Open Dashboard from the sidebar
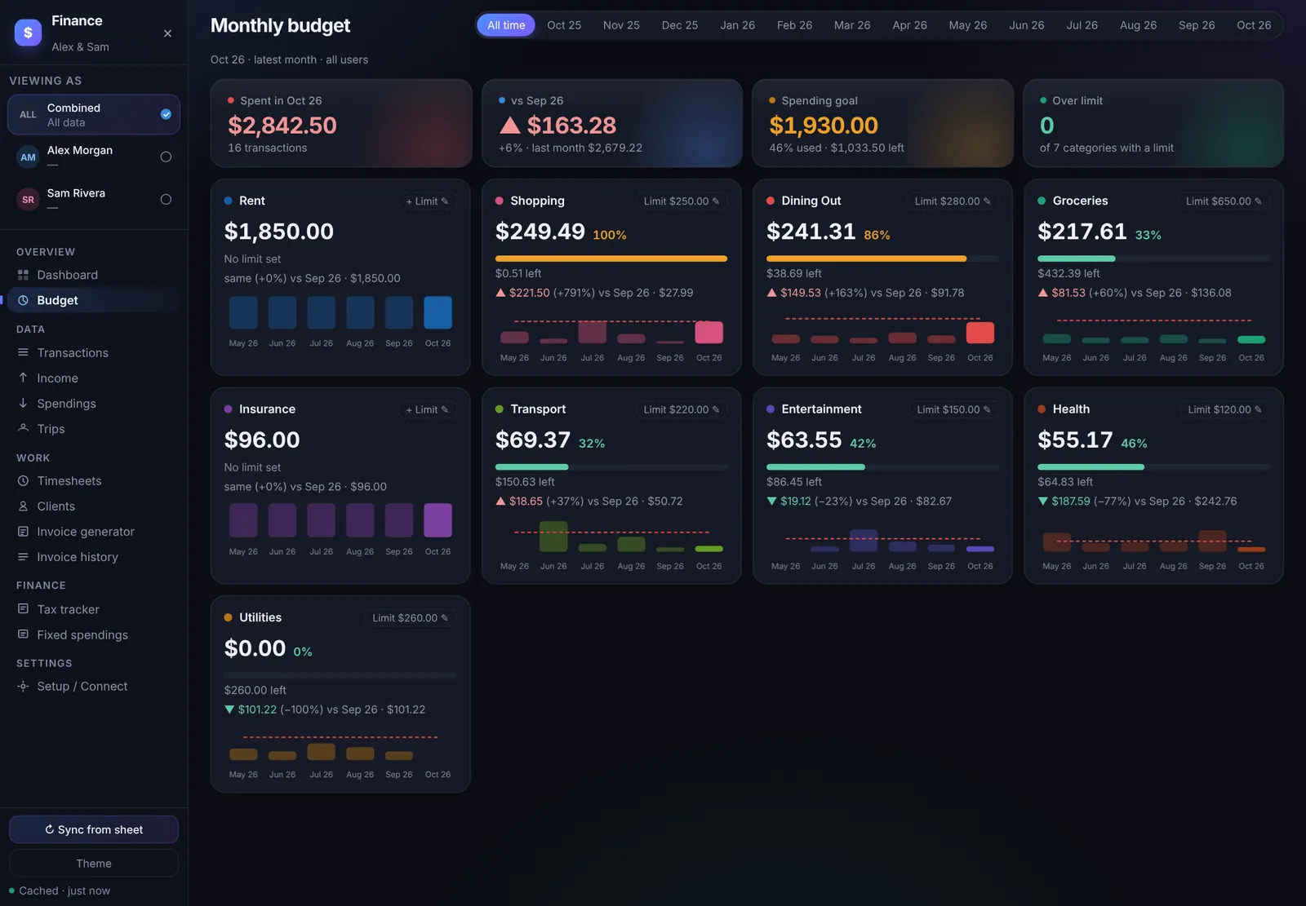 [94, 275]
